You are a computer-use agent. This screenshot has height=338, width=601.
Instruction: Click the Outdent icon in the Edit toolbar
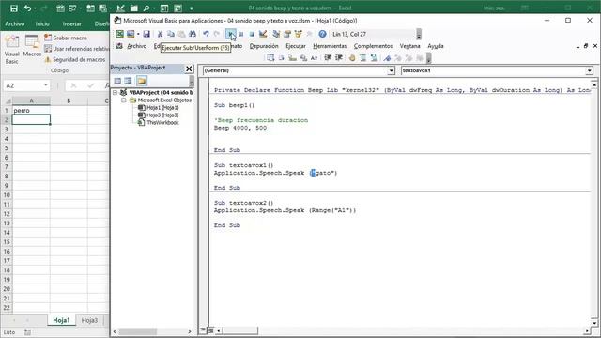pos(338,58)
